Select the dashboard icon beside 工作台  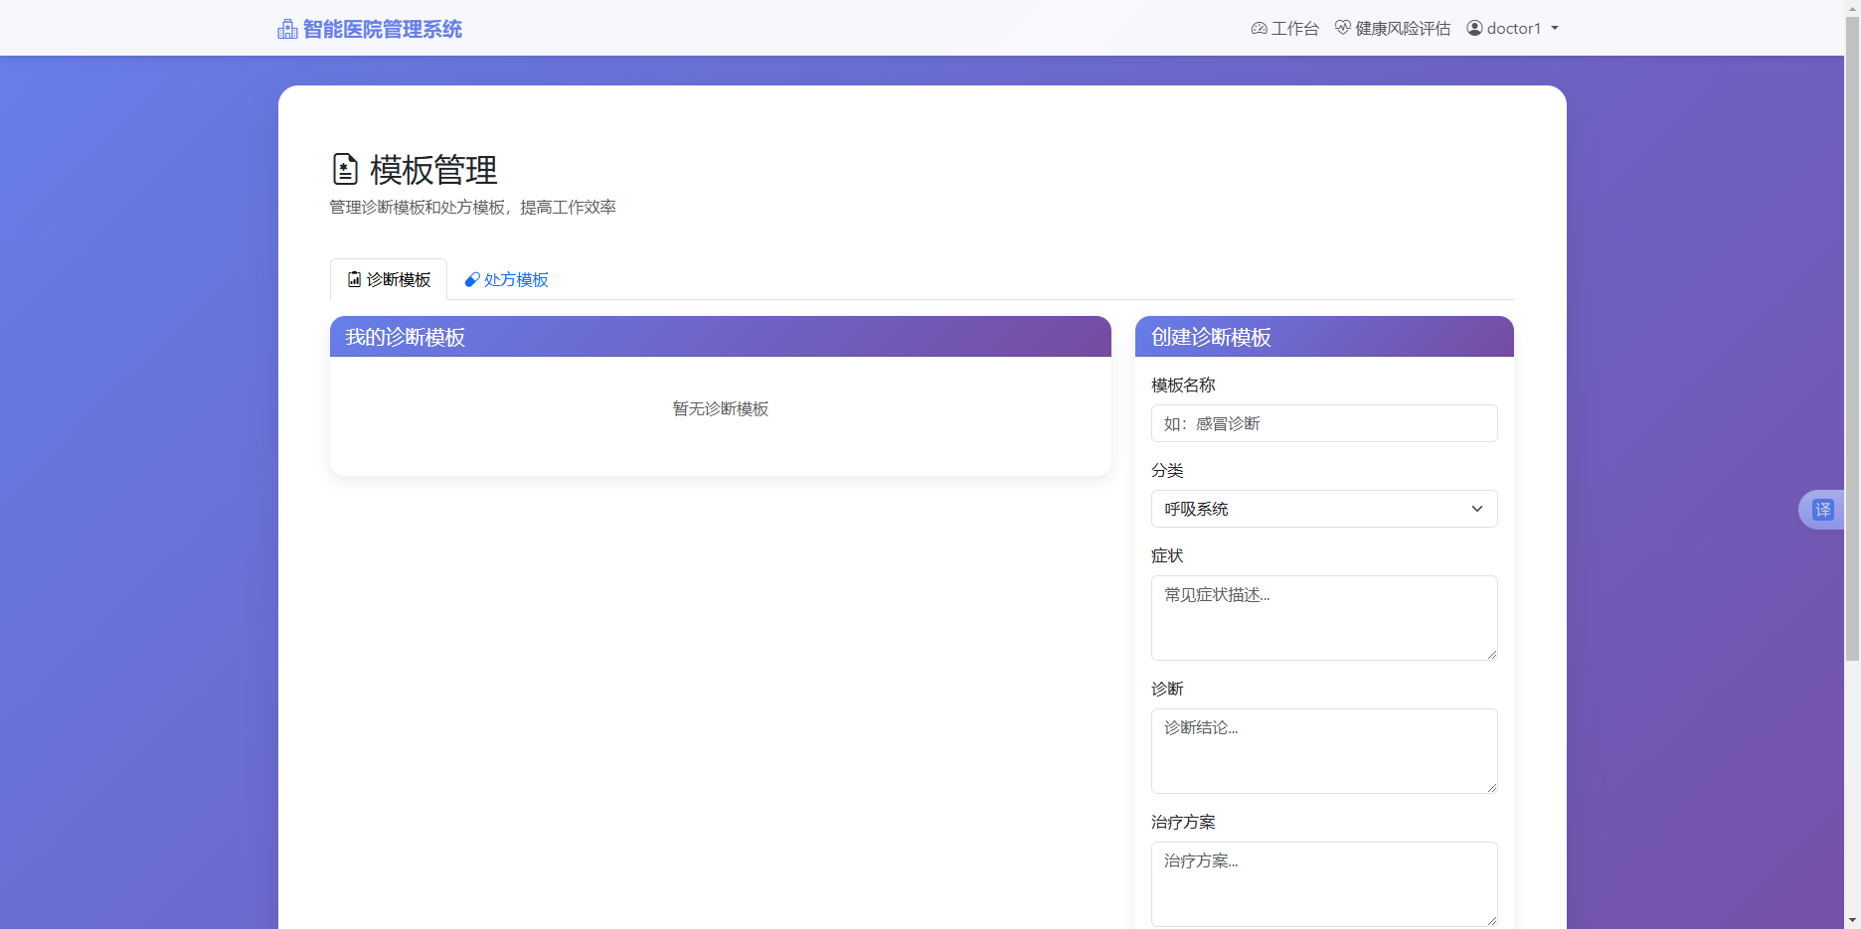pyautogui.click(x=1259, y=28)
